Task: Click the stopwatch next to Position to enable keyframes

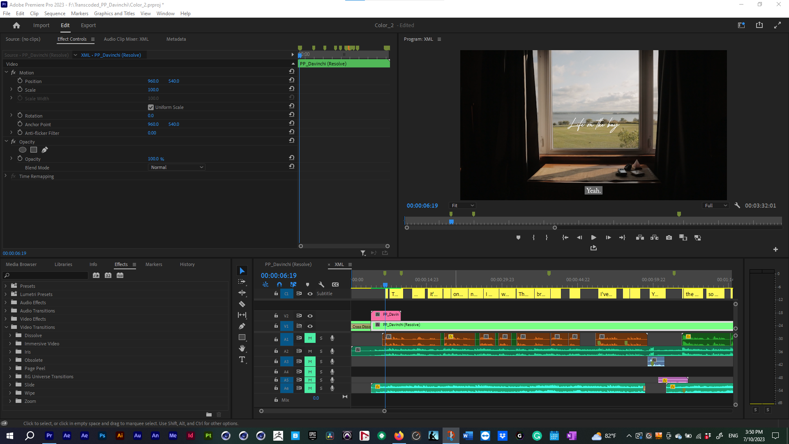Action: point(20,81)
